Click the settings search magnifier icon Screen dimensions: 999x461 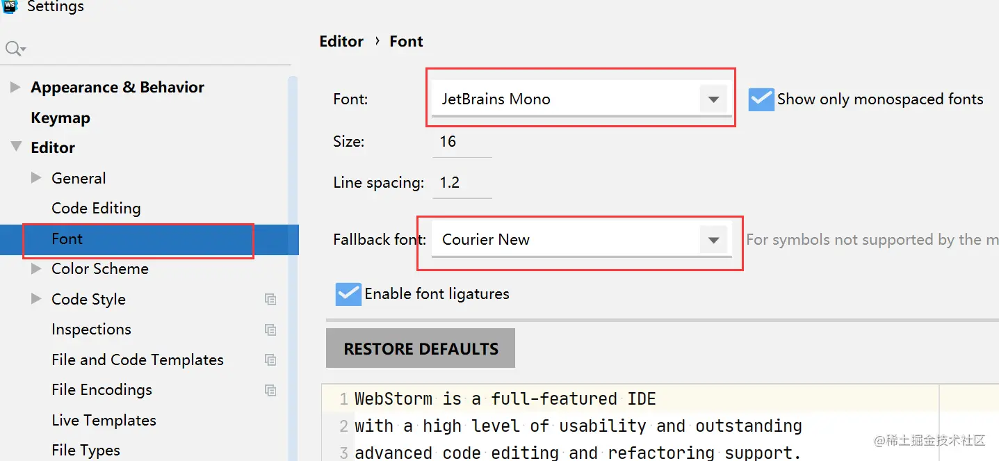click(x=15, y=49)
